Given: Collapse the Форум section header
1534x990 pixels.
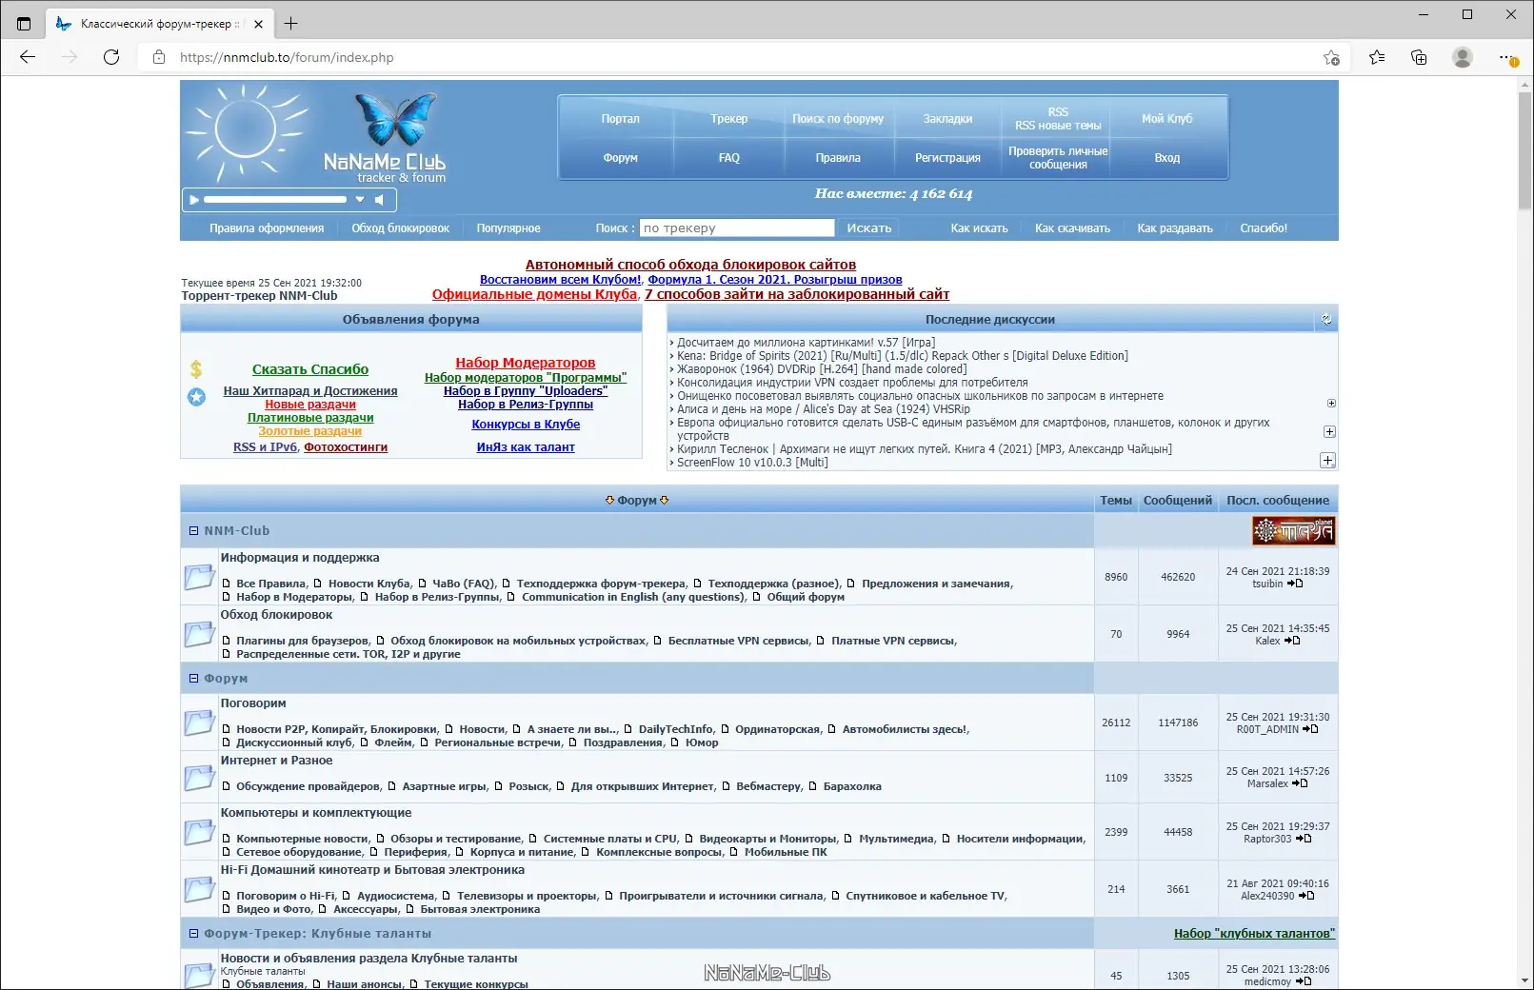Looking at the screenshot, I should point(193,679).
